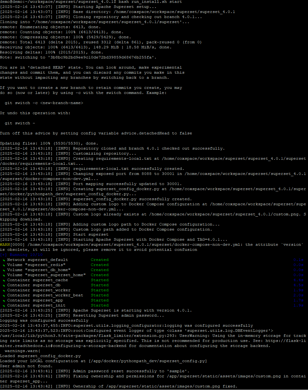308x390 pixels.
Task: Click "Started" status for Container superset_cache
Action: click(100, 280)
